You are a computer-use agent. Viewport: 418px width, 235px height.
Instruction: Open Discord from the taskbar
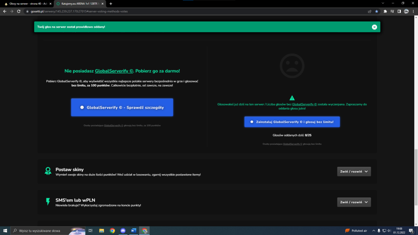pyautogui.click(x=123, y=231)
